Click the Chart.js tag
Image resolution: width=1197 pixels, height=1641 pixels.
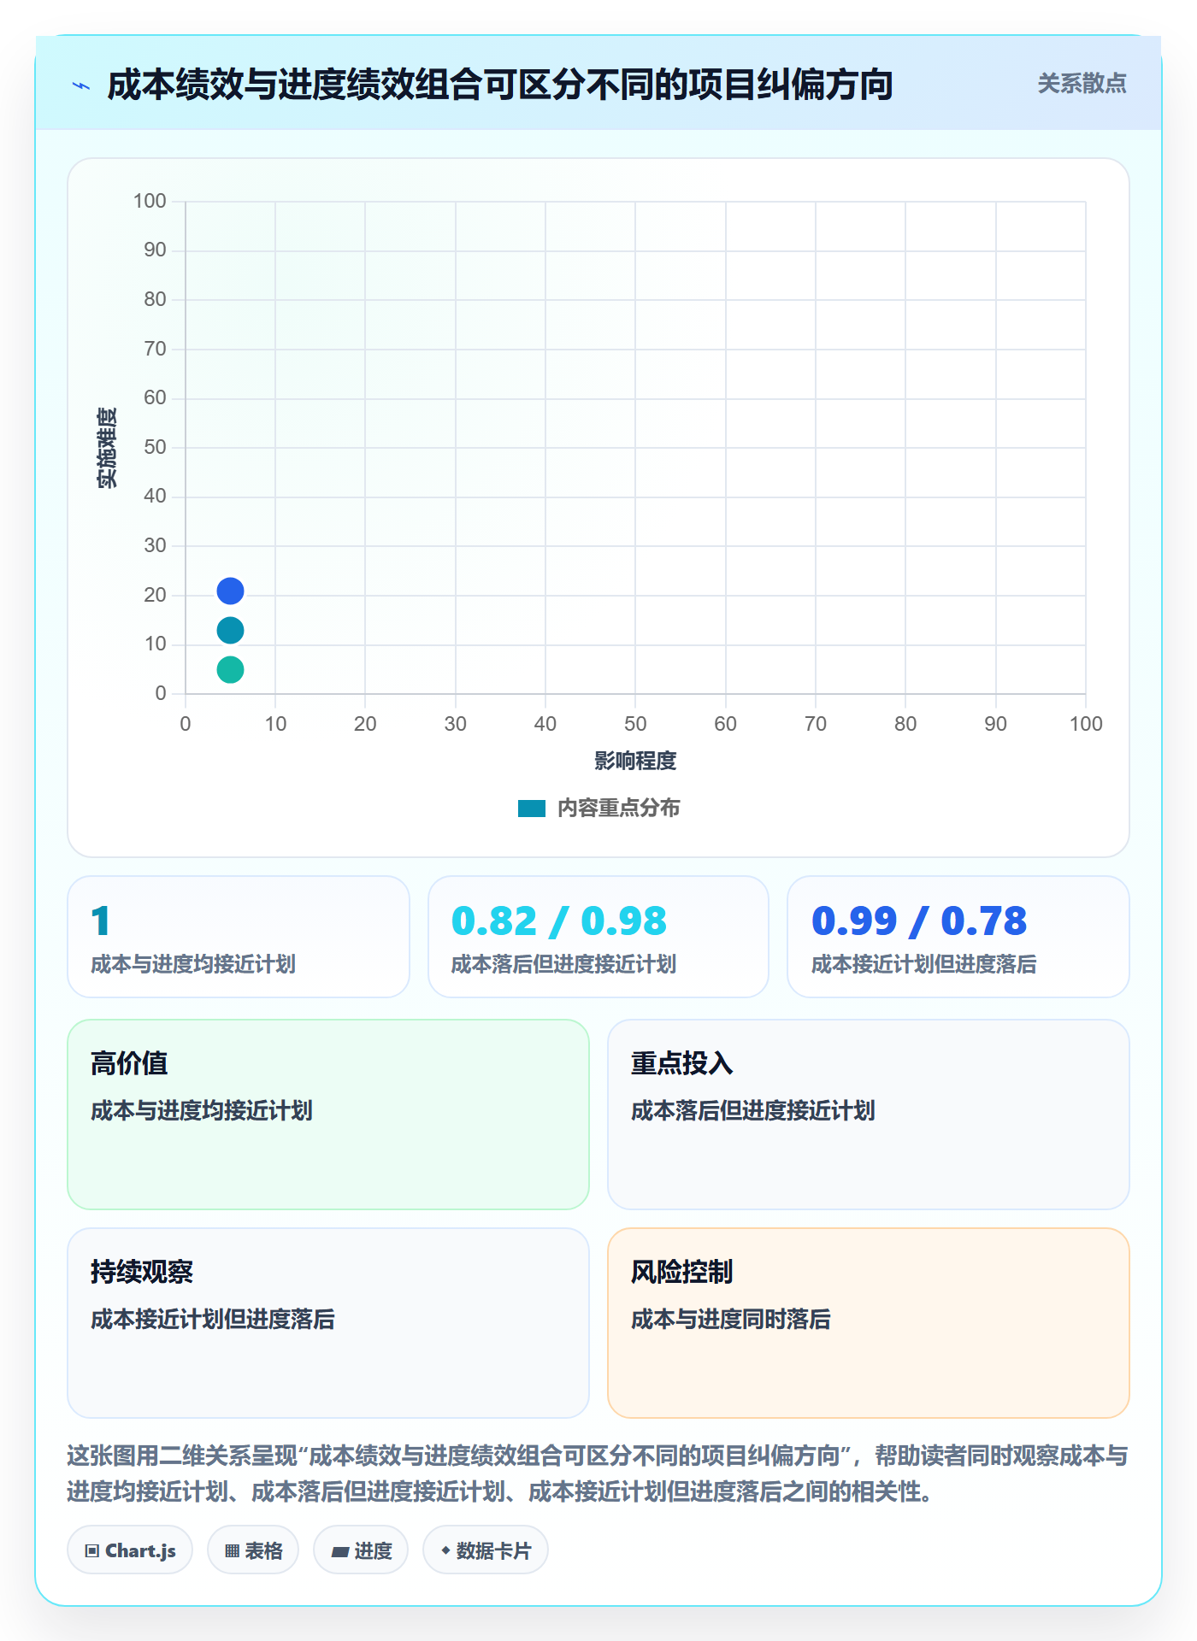130,1550
